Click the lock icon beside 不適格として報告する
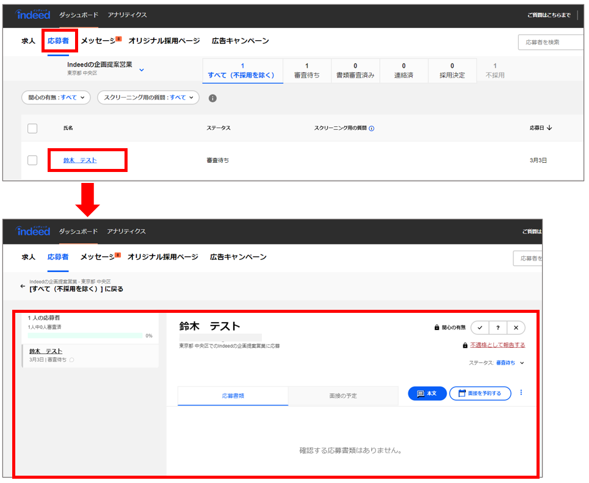 tap(465, 345)
